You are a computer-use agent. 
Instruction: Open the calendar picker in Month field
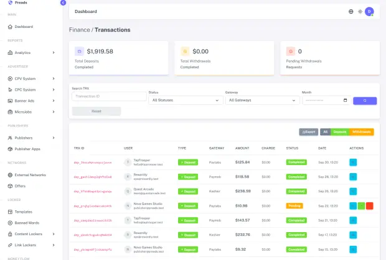(345, 101)
